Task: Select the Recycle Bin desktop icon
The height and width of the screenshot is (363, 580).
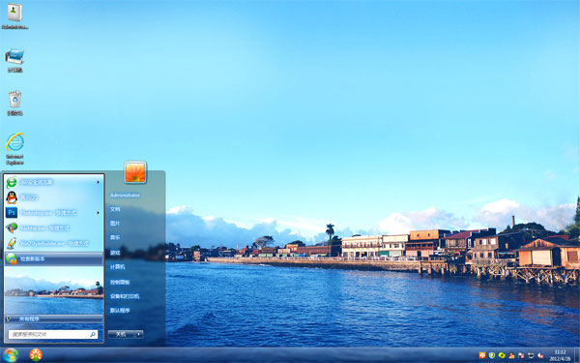Action: tap(14, 103)
